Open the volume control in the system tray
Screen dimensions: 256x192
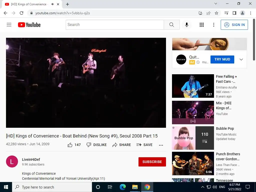(215, 187)
